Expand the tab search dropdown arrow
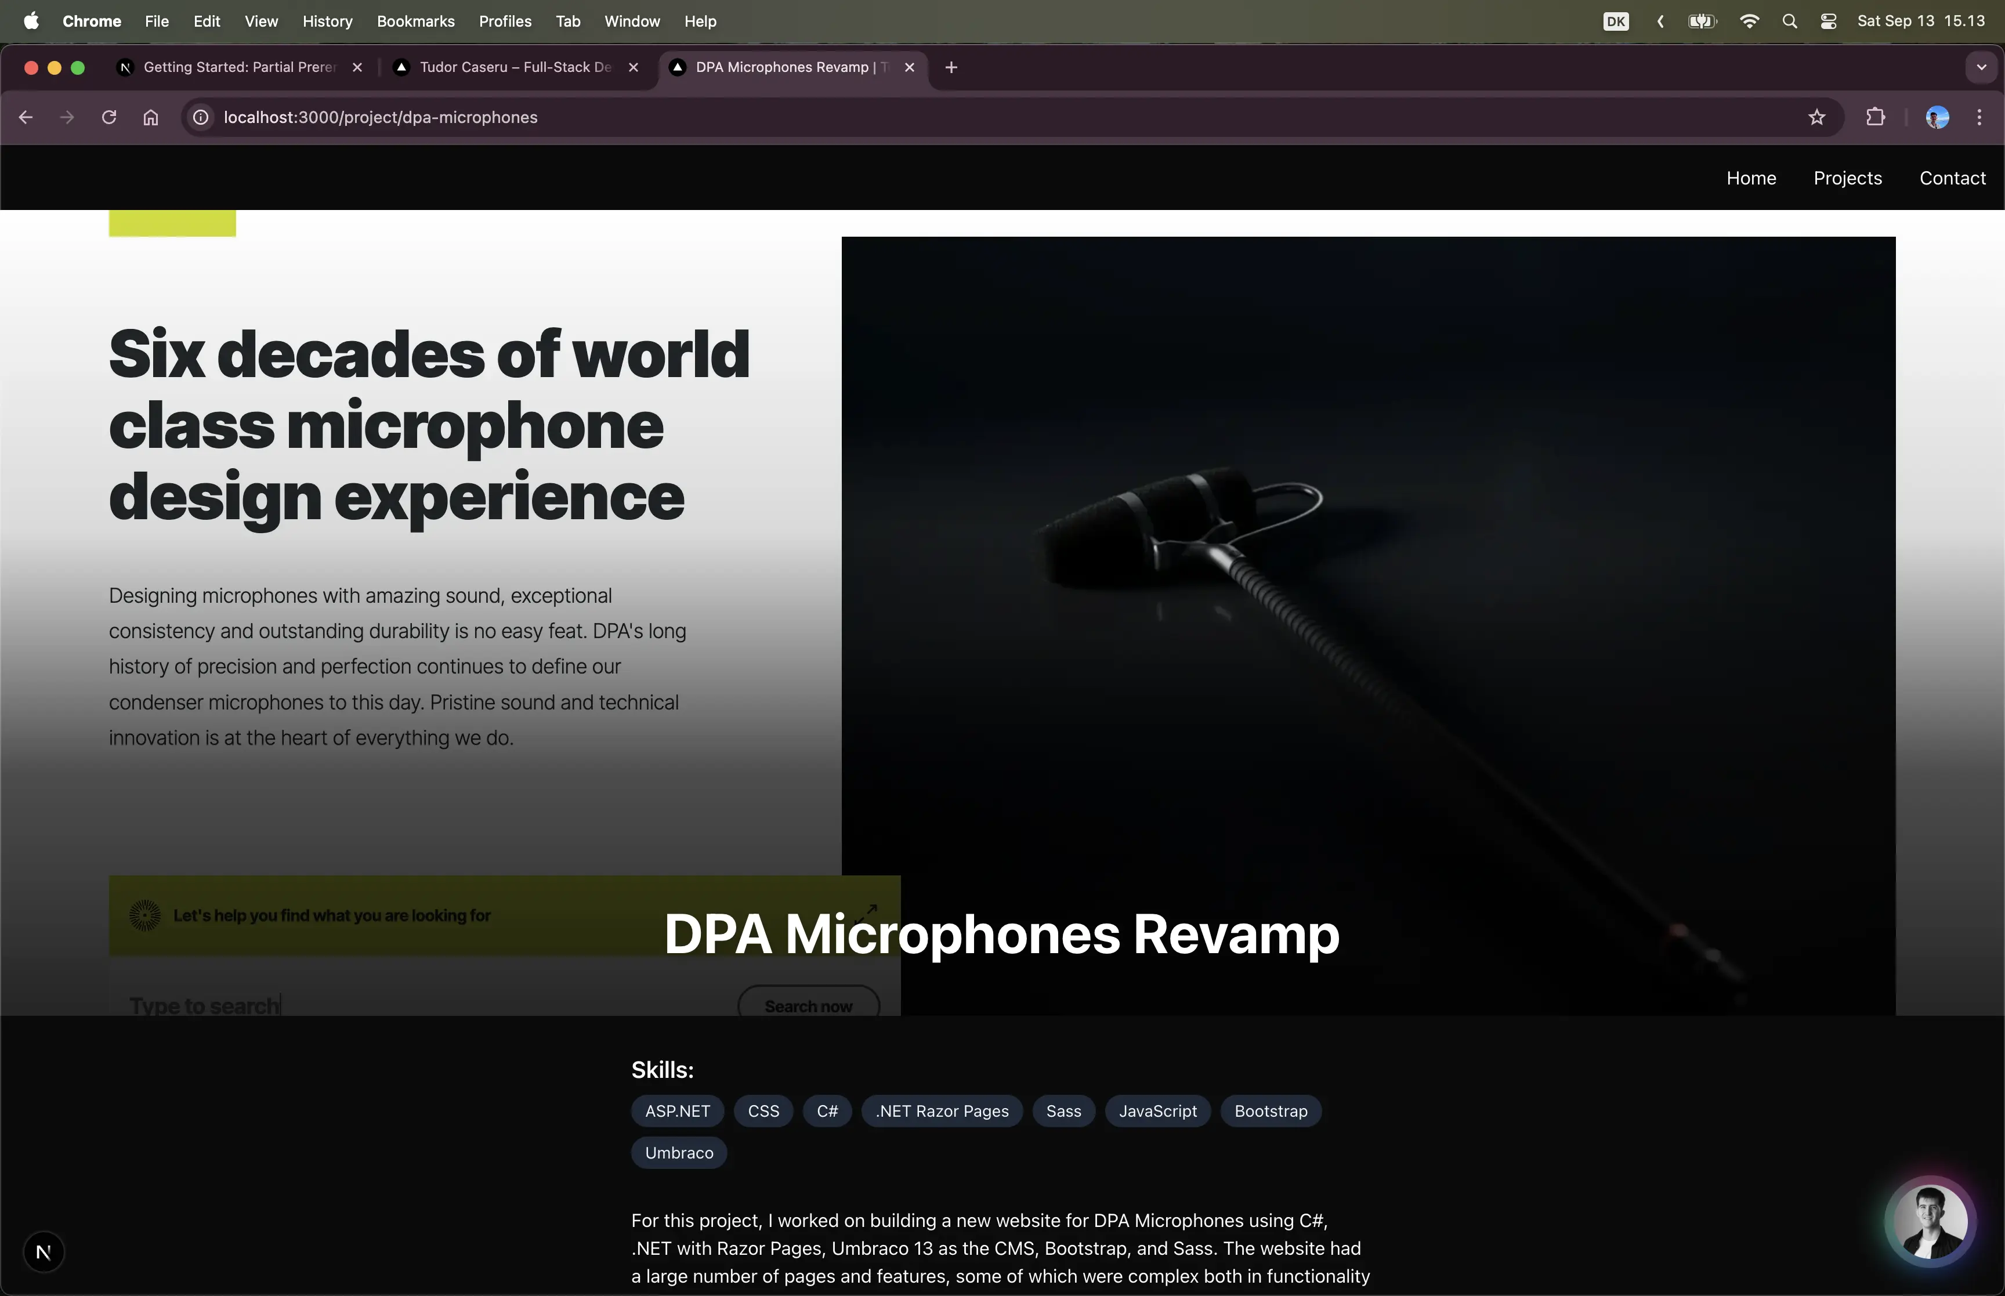Viewport: 2005px width, 1296px height. click(x=1981, y=67)
